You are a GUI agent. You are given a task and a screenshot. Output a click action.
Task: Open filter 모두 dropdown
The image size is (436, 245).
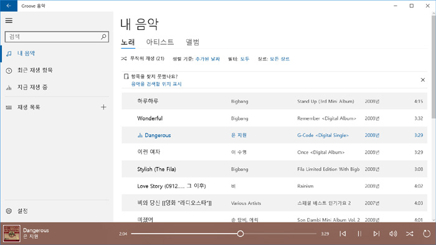245,59
